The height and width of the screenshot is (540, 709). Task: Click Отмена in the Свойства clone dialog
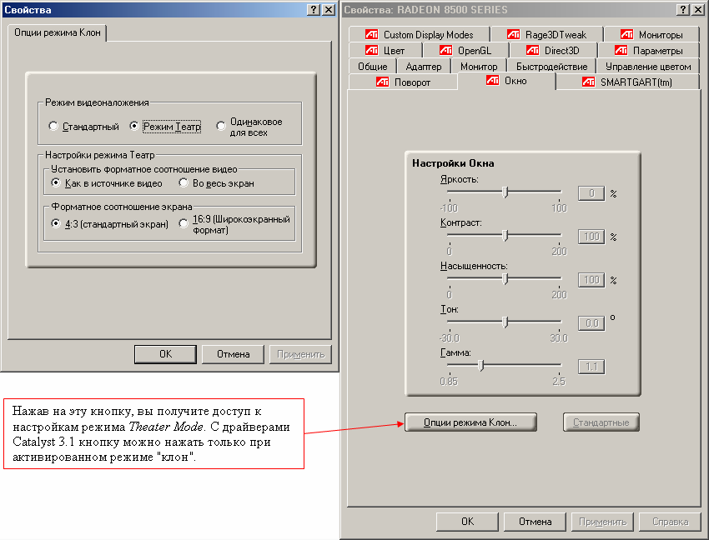(233, 354)
